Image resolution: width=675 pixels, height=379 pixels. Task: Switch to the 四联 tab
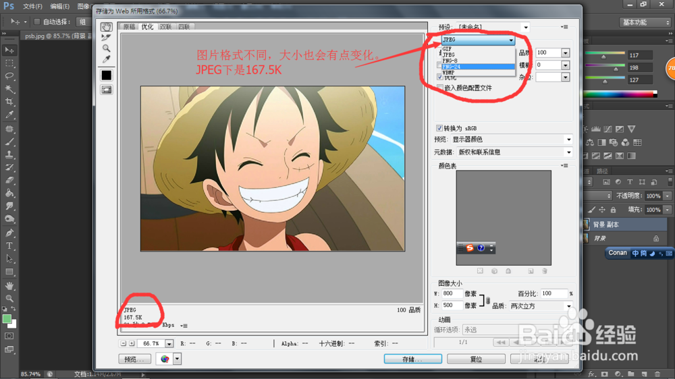point(184,27)
